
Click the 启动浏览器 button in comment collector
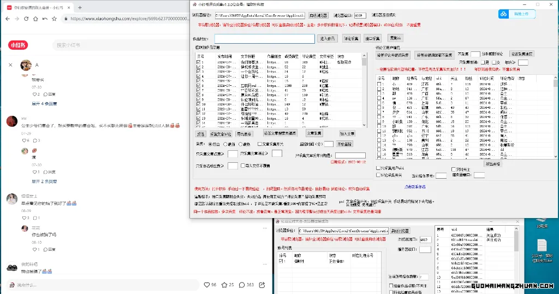318,15
